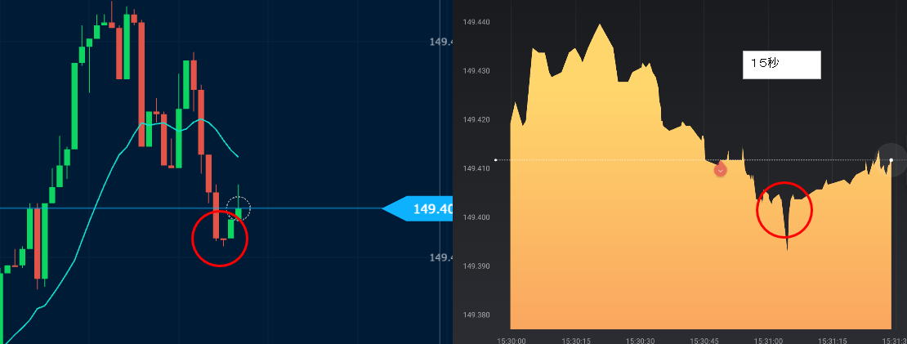Click the 149.420 price axis label
This screenshot has width=907, height=344.
(x=476, y=120)
